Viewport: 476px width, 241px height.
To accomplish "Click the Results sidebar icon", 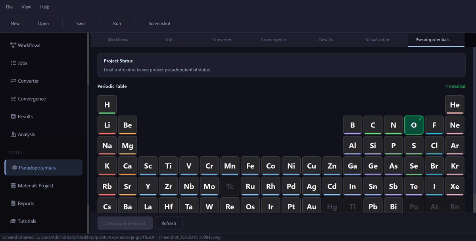I will (x=13, y=117).
